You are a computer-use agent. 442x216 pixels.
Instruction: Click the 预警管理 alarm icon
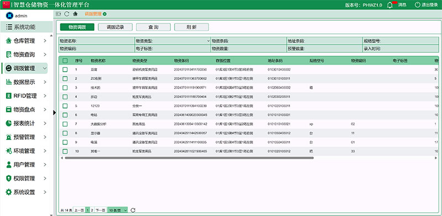[9, 137]
